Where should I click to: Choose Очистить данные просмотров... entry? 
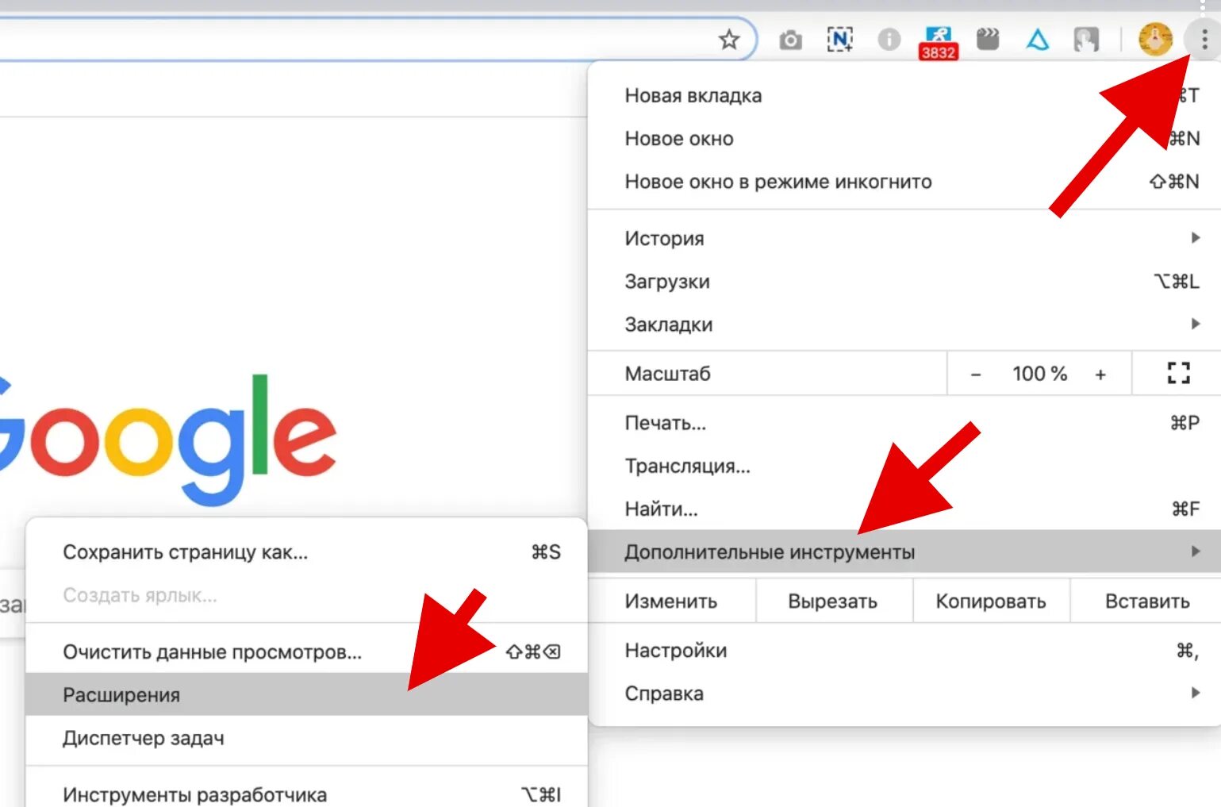[306, 652]
